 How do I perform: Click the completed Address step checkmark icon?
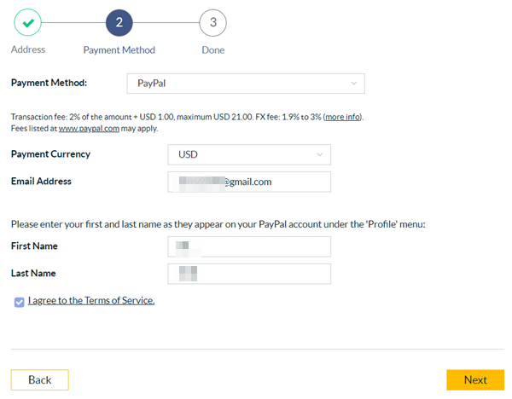[28, 22]
